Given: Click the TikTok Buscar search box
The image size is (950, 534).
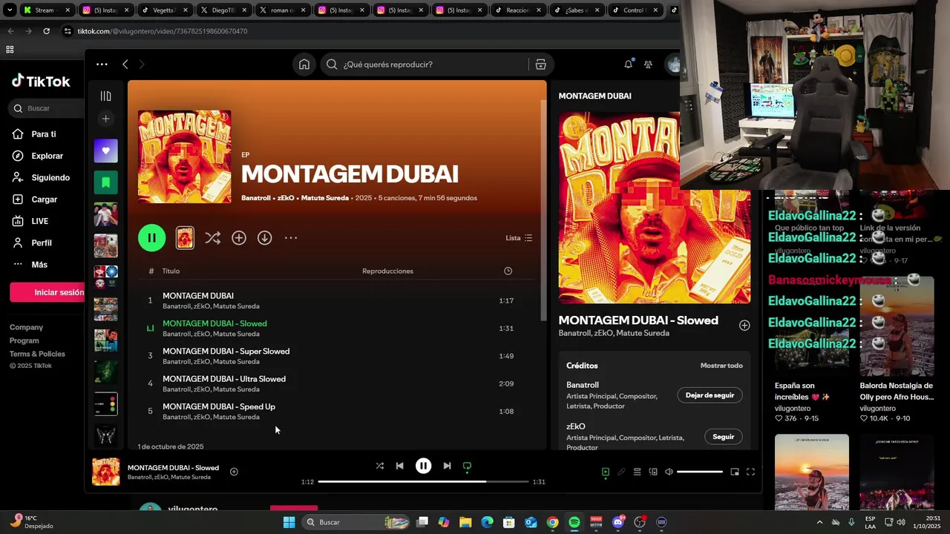Looking at the screenshot, I should (x=47, y=108).
